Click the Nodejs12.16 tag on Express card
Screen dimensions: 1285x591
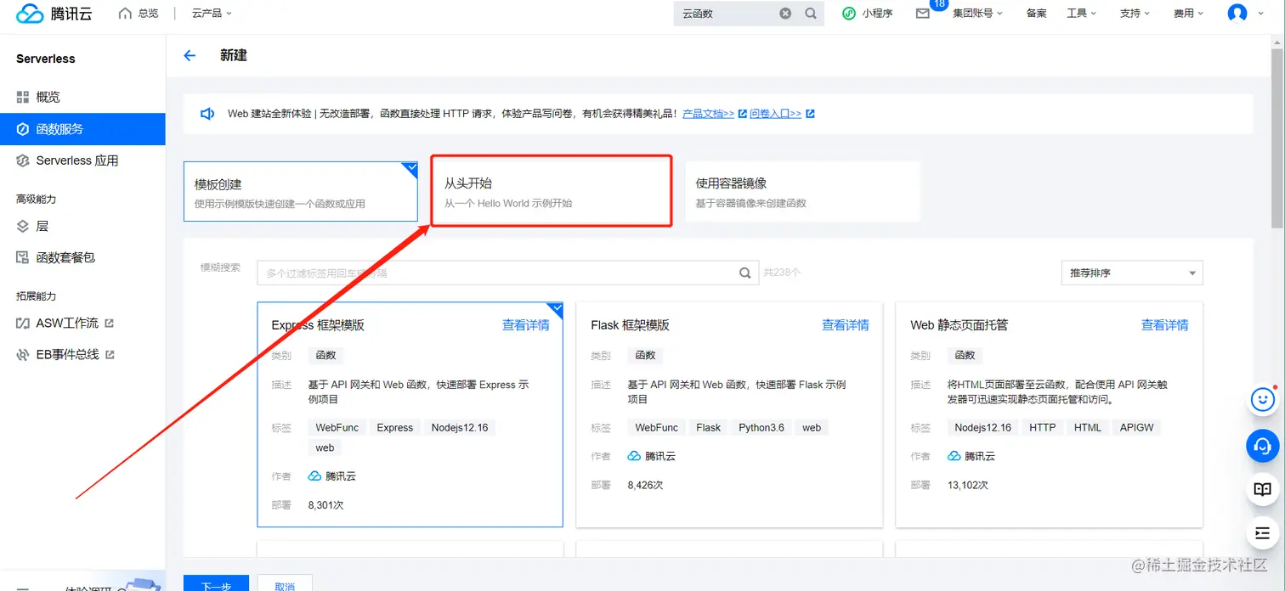[x=460, y=428]
